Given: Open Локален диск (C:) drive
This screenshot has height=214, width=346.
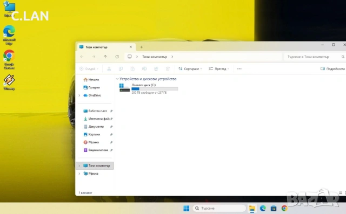Looking at the screenshot, I should tap(149, 88).
